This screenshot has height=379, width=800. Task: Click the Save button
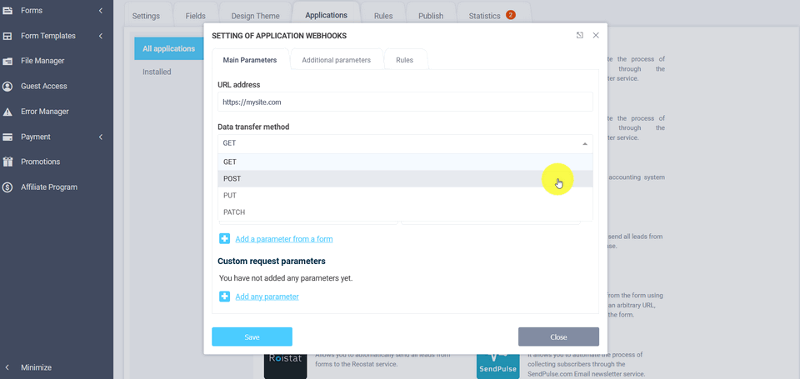[252, 337]
